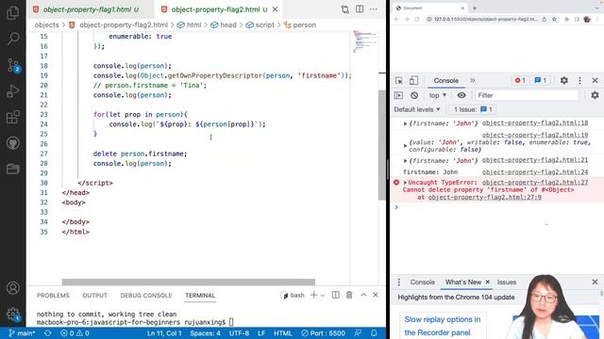Click the red error count badge
Image resolution: width=604 pixels, height=339 pixels.
(520, 80)
